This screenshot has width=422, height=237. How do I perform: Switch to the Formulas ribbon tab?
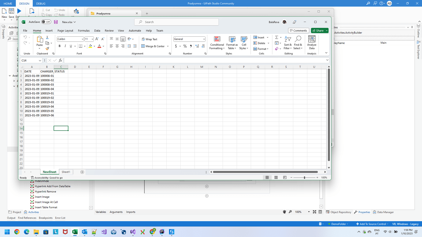pyautogui.click(x=83, y=31)
